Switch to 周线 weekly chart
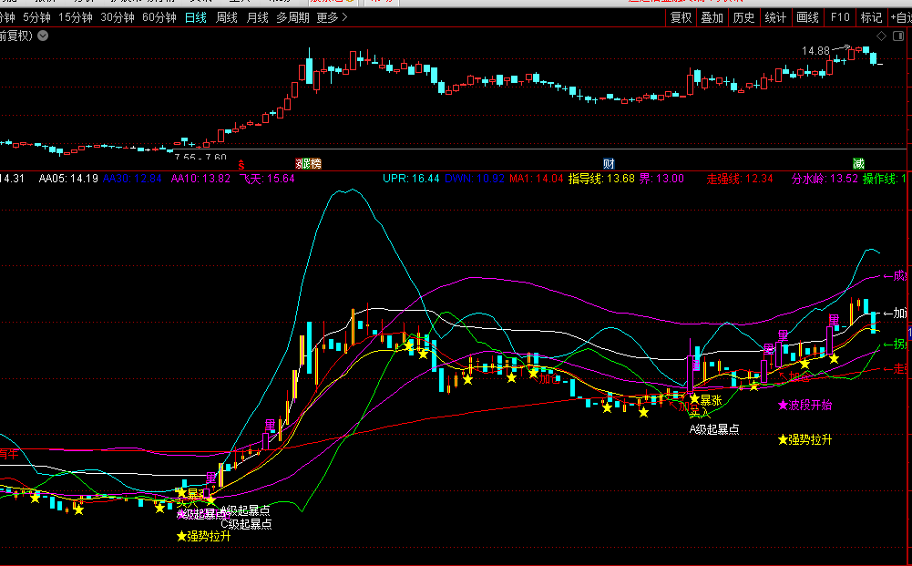The width and height of the screenshot is (912, 566). click(227, 17)
